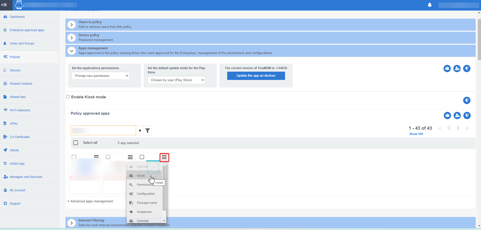
Task: Select the third app card checkbox
Action: tap(142, 157)
